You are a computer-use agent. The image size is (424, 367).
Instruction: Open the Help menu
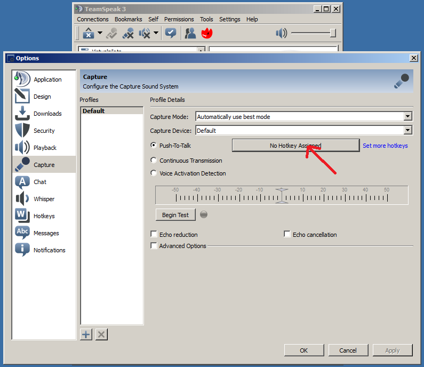pos(252,19)
